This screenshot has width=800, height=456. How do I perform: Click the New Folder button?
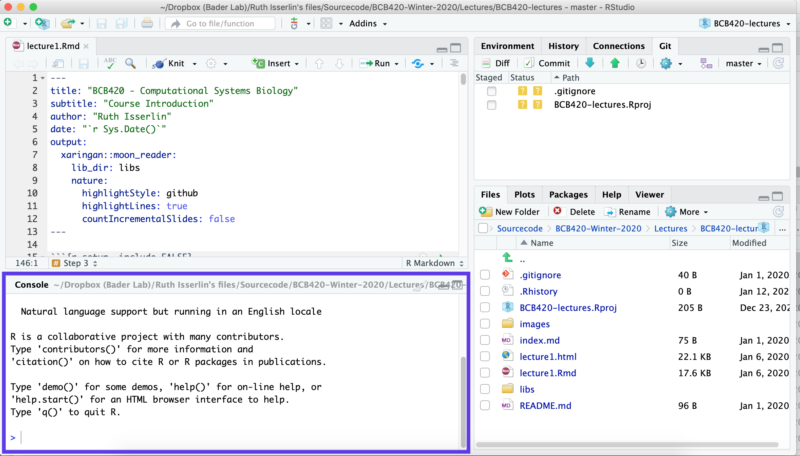point(509,212)
